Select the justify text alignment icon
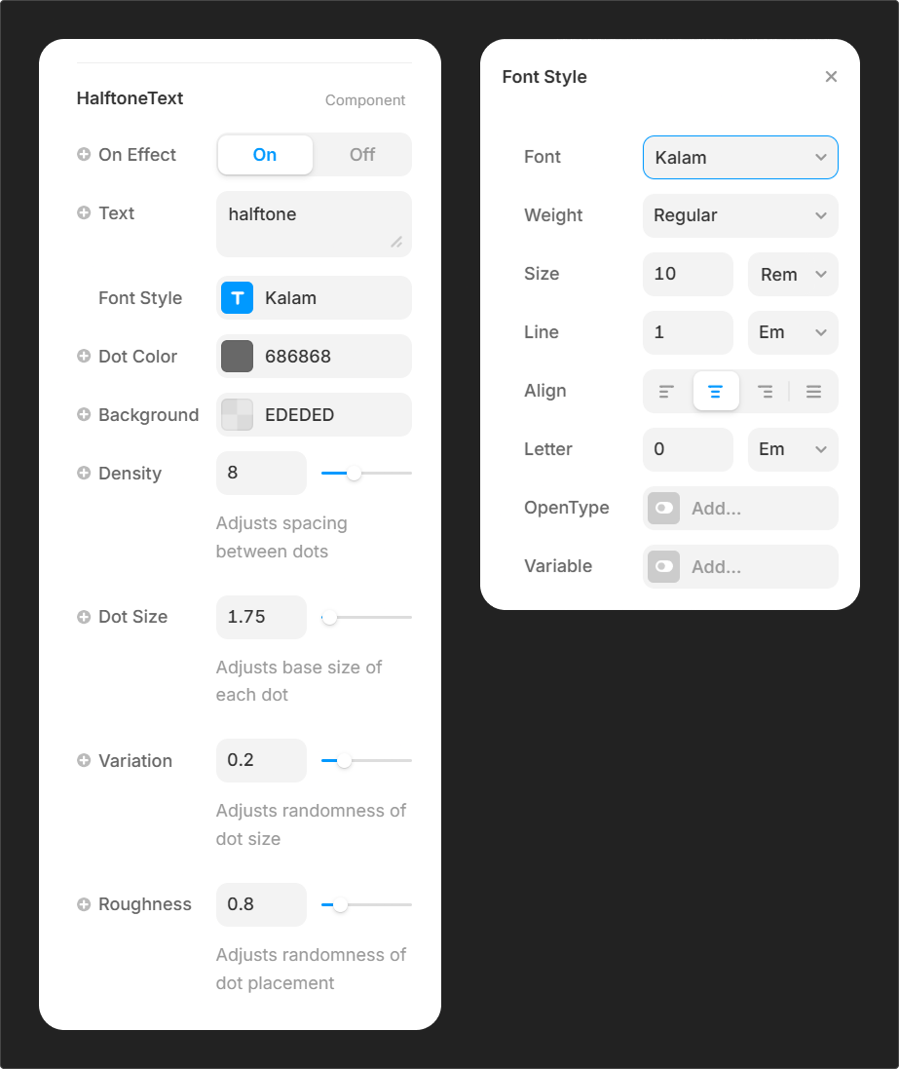899x1069 pixels. [x=814, y=392]
